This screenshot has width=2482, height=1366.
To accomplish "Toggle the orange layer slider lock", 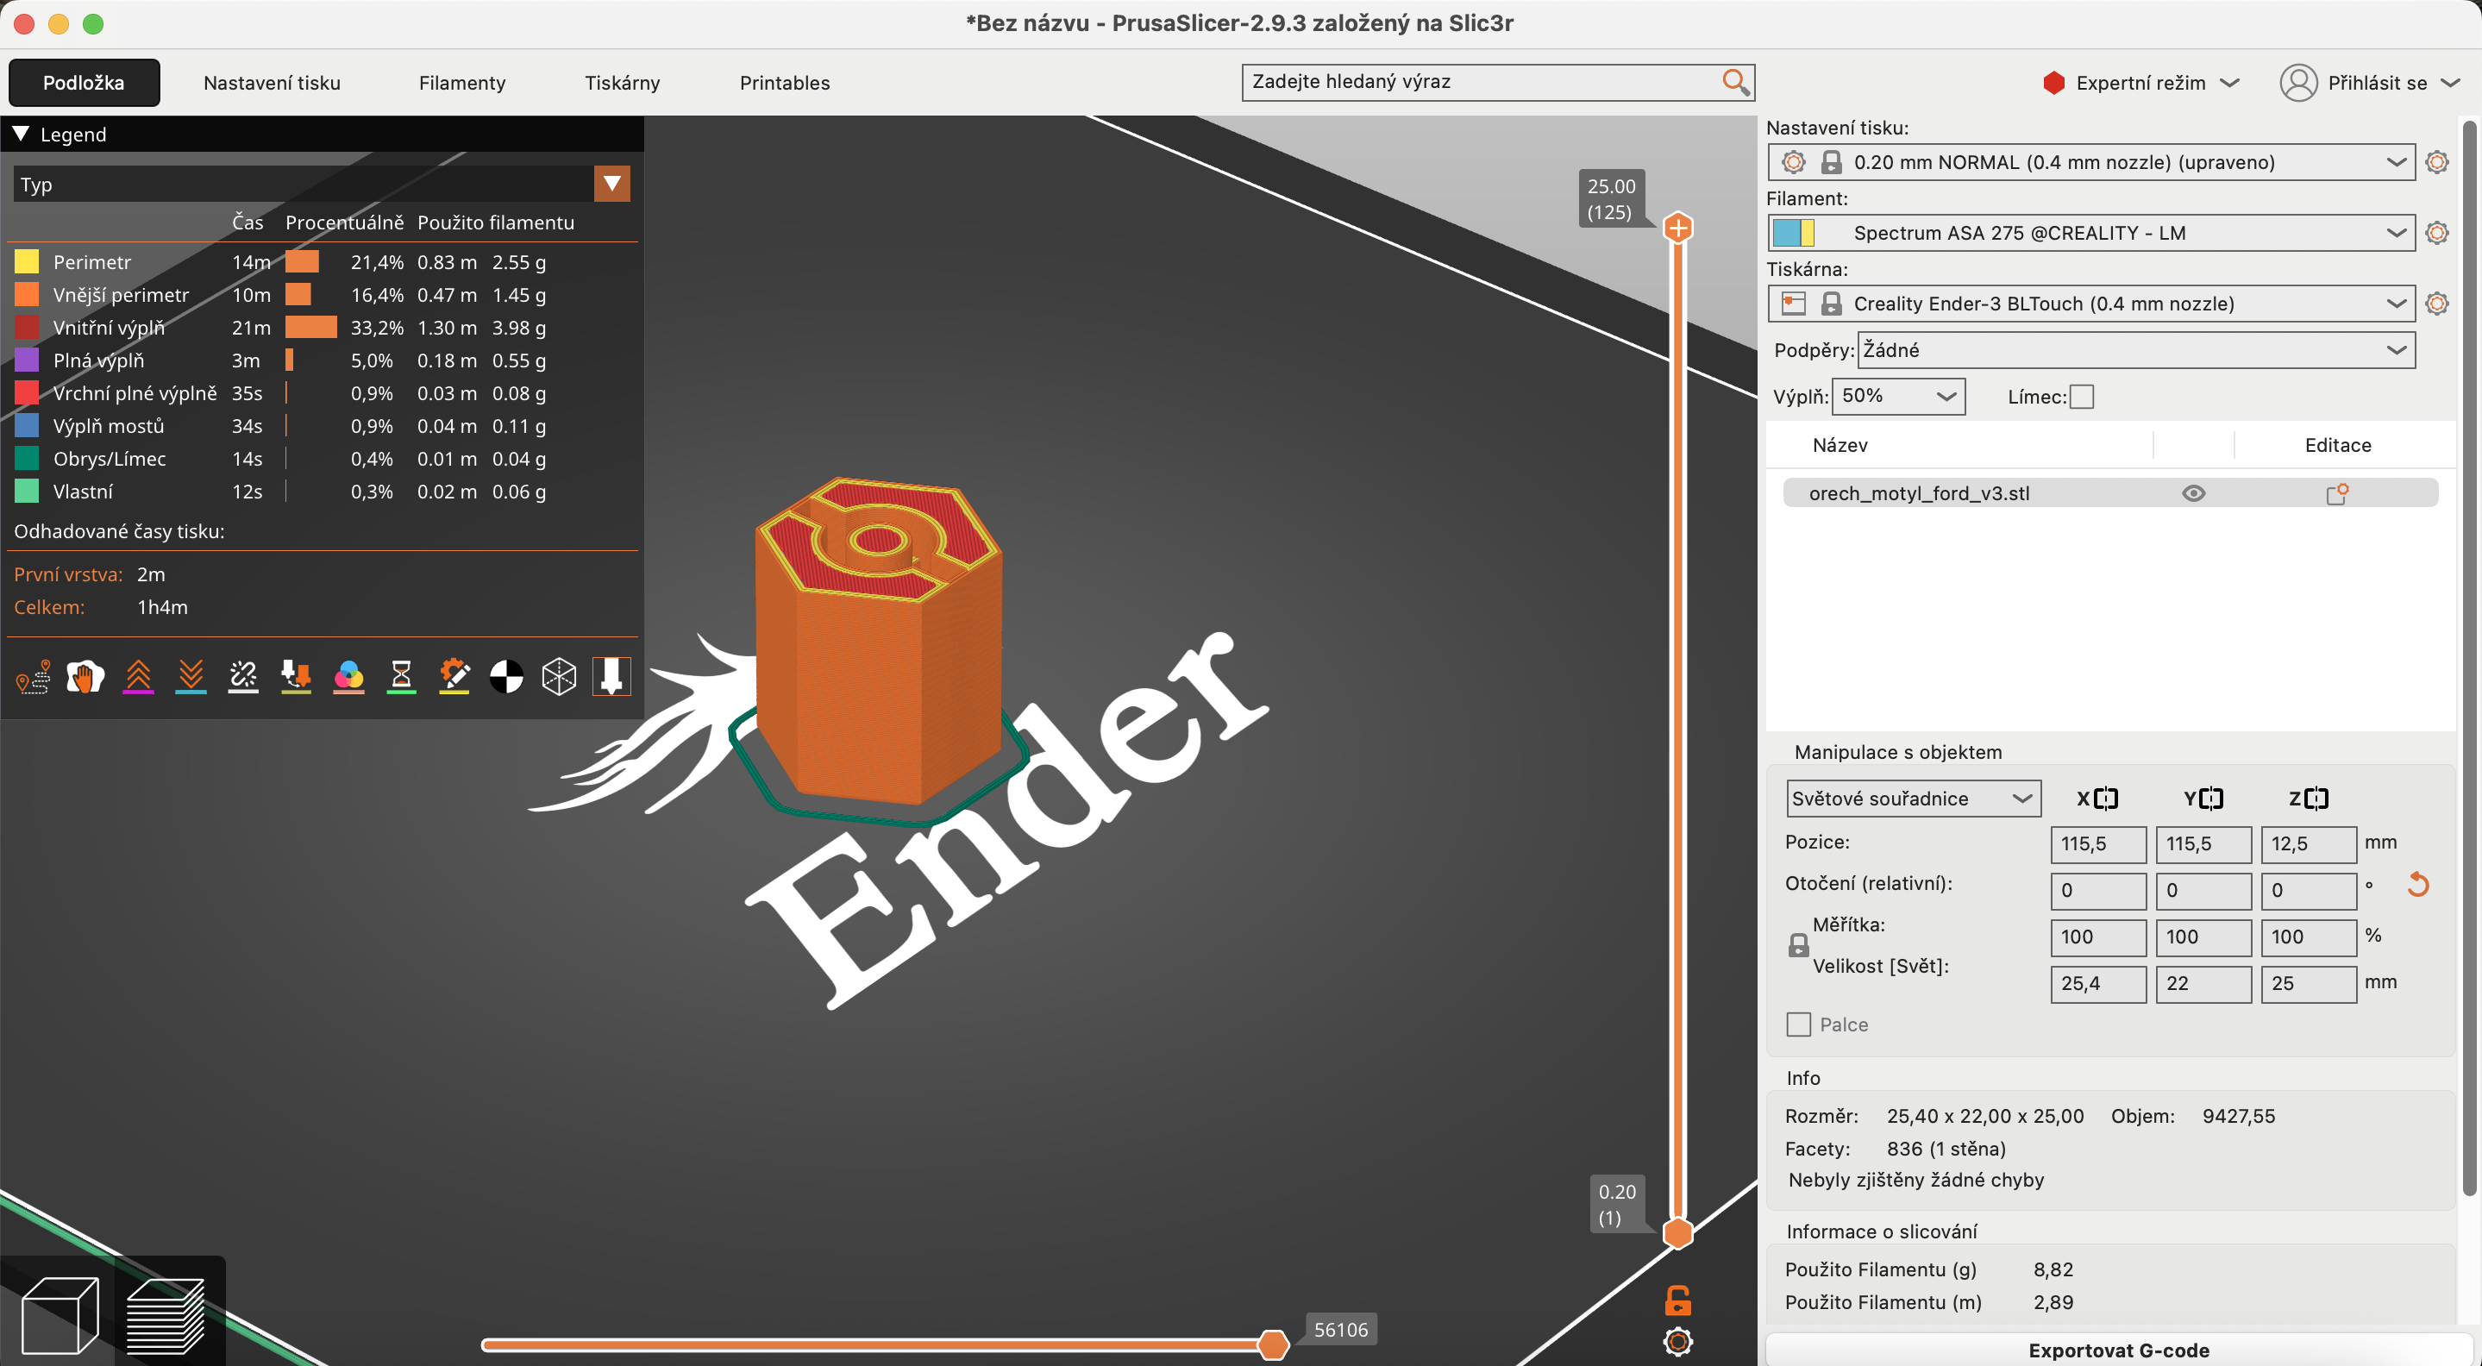I will click(x=1677, y=1300).
